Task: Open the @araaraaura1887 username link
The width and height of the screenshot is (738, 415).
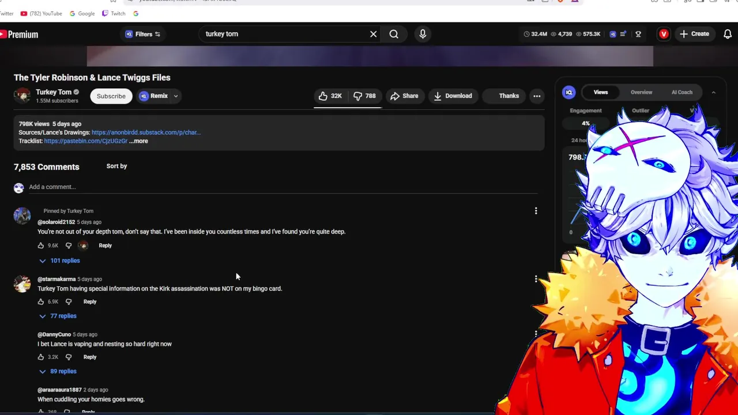Action: click(59, 390)
